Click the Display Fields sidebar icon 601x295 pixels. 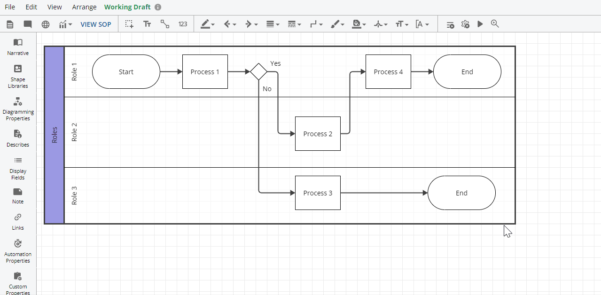[x=17, y=160]
